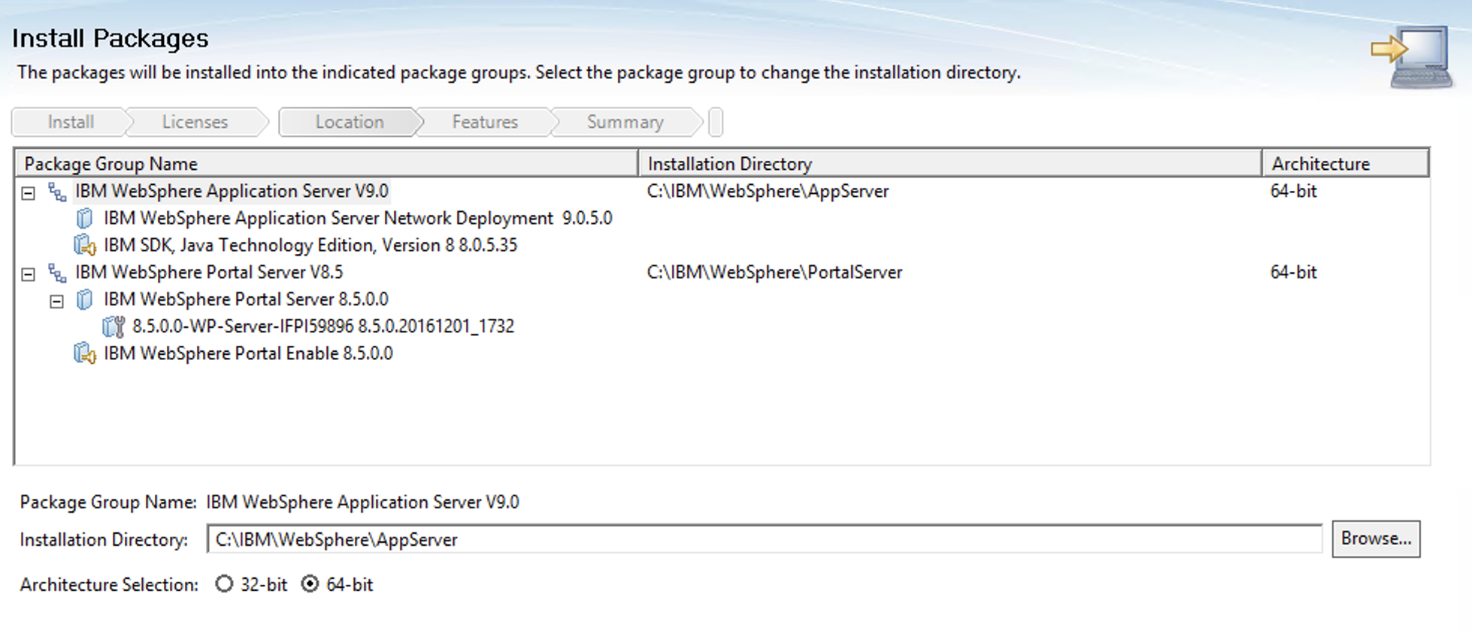Collapse the WebSphere Application Server V9.0 group
Image resolution: width=1472 pixels, height=633 pixels.
[29, 193]
